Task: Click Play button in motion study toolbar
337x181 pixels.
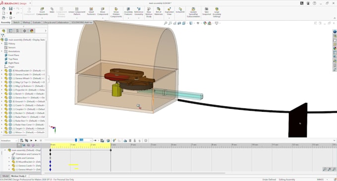Action: click(x=36, y=140)
